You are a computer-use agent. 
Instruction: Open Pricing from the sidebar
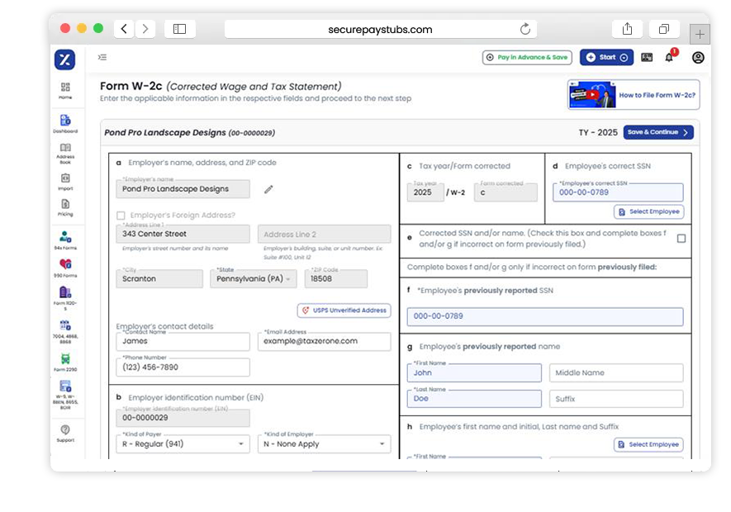pyautogui.click(x=65, y=207)
